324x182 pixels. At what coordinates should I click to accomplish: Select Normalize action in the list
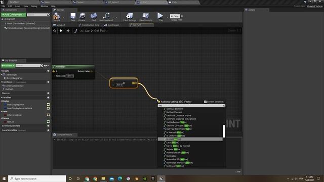coord(171,156)
